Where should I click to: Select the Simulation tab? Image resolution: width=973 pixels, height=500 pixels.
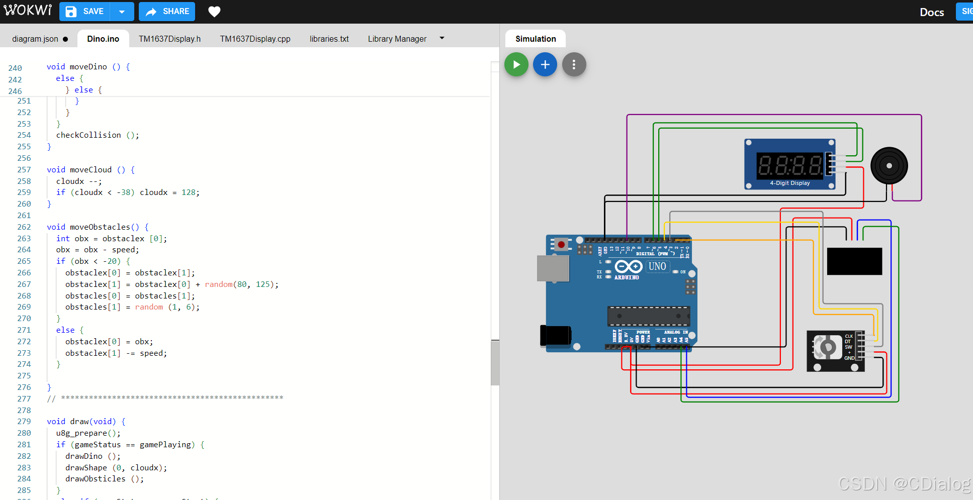coord(536,39)
